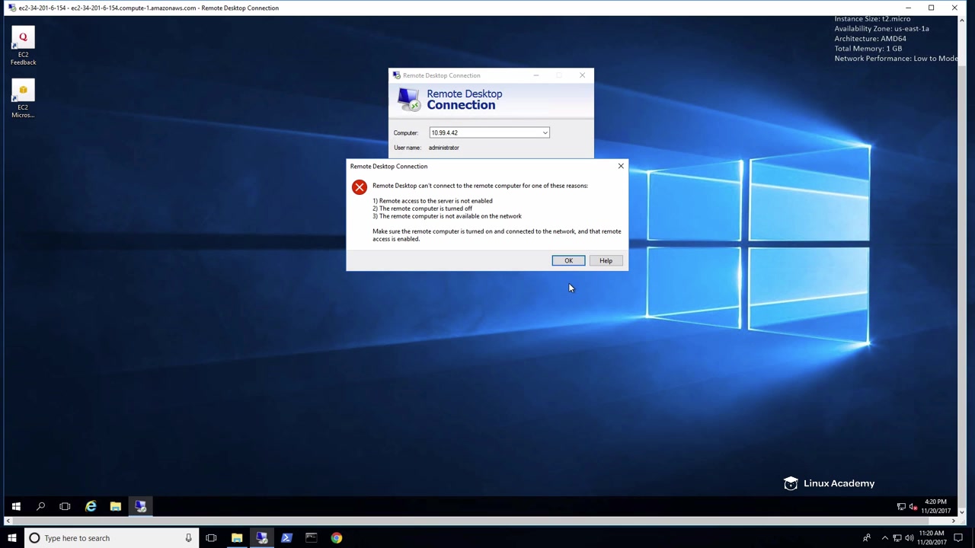This screenshot has width=975, height=548.
Task: Click the Cortana circle icon in the search box
Action: point(34,538)
